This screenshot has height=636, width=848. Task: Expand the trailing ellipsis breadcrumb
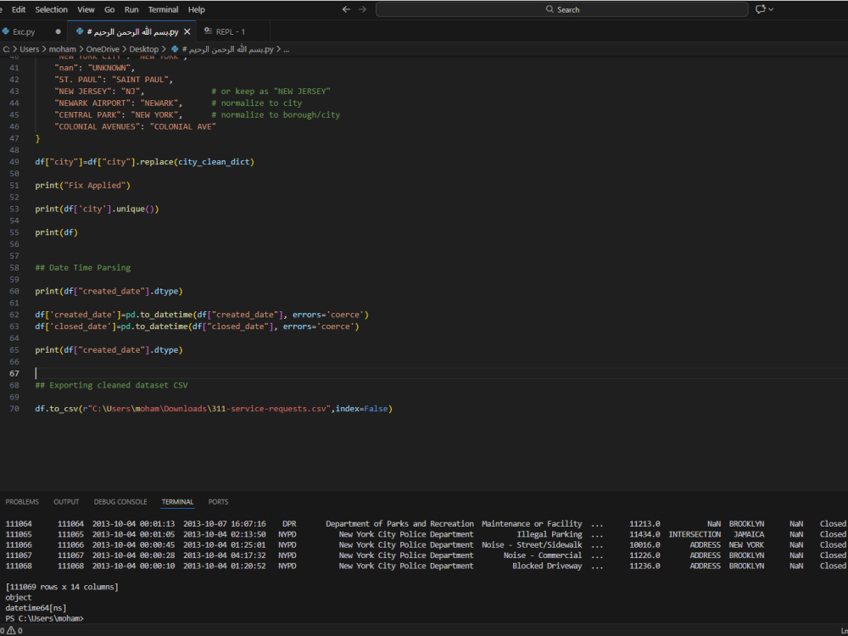(286, 49)
